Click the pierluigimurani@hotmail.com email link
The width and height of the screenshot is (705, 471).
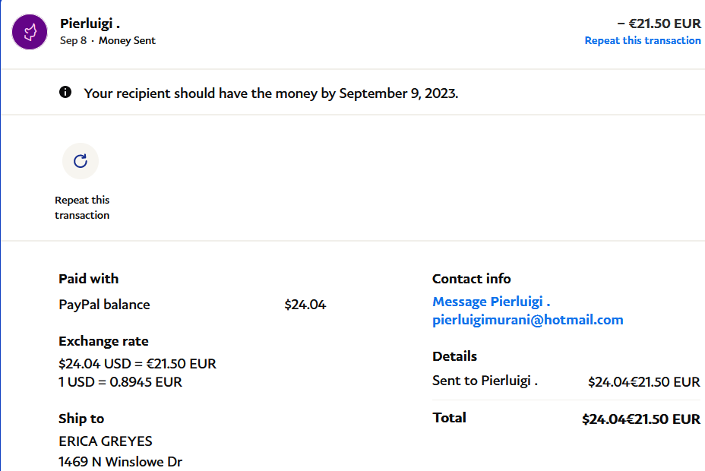click(527, 320)
